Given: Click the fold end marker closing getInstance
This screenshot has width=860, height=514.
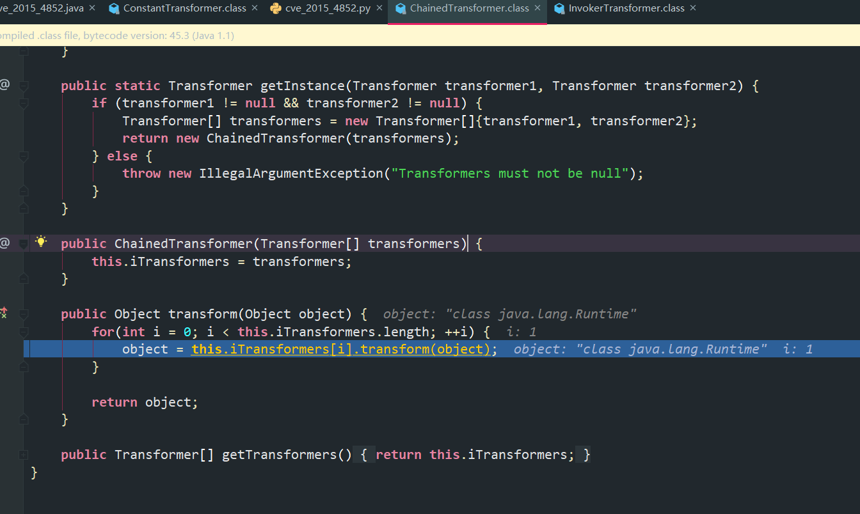Looking at the screenshot, I should coord(24,208).
